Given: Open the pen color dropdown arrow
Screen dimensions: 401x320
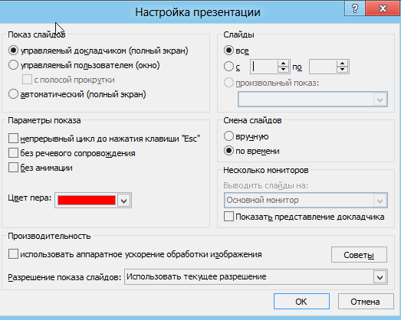Looking at the screenshot, I should tap(123, 201).
